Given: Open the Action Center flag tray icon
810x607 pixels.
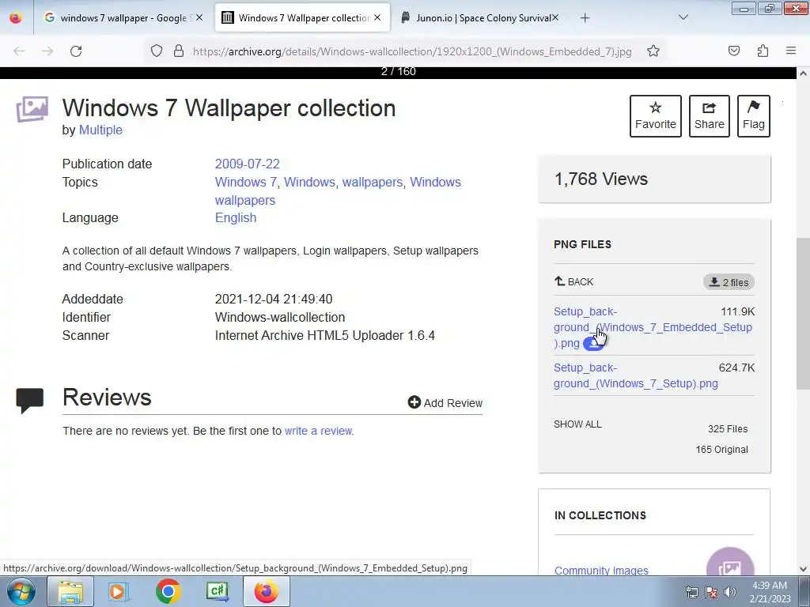Looking at the screenshot, I should (711, 592).
